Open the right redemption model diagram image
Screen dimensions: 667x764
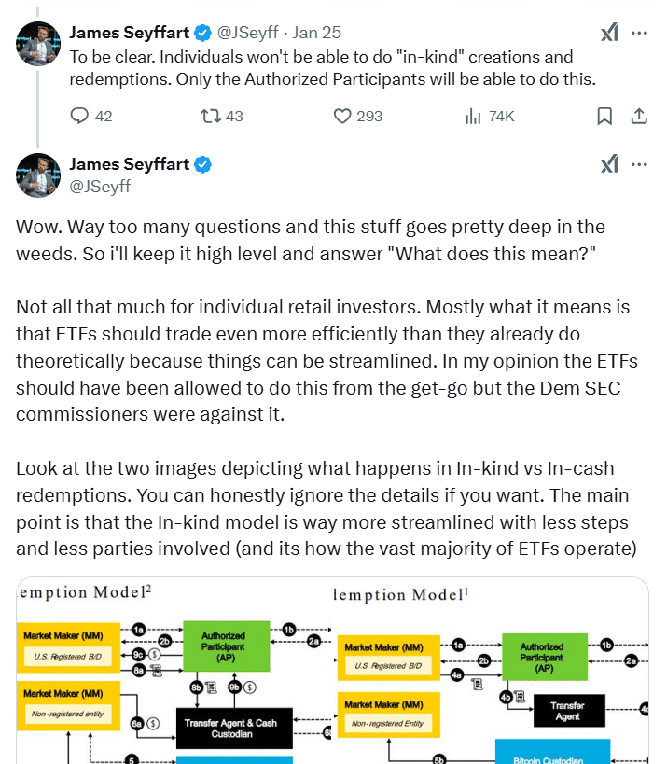tap(492, 672)
